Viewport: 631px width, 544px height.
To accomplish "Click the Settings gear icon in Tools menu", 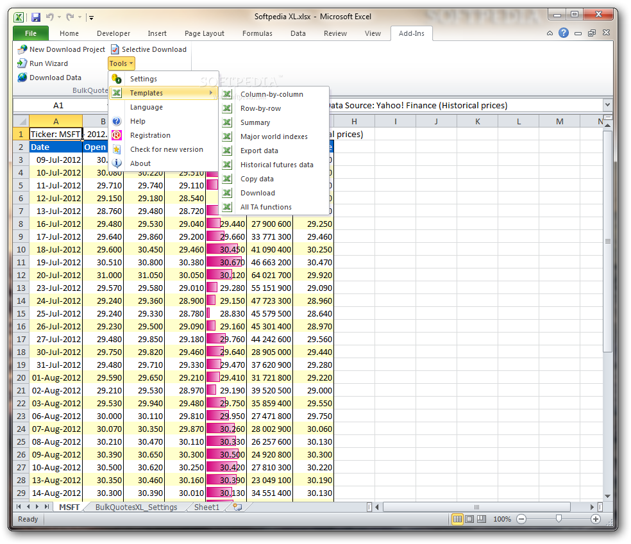I will [x=117, y=79].
